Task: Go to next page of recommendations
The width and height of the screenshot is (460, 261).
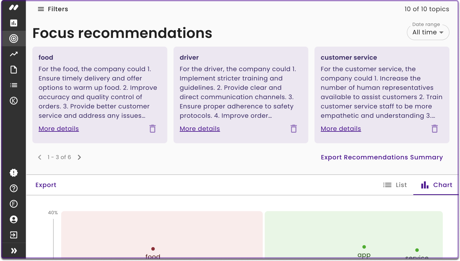Action: click(79, 157)
